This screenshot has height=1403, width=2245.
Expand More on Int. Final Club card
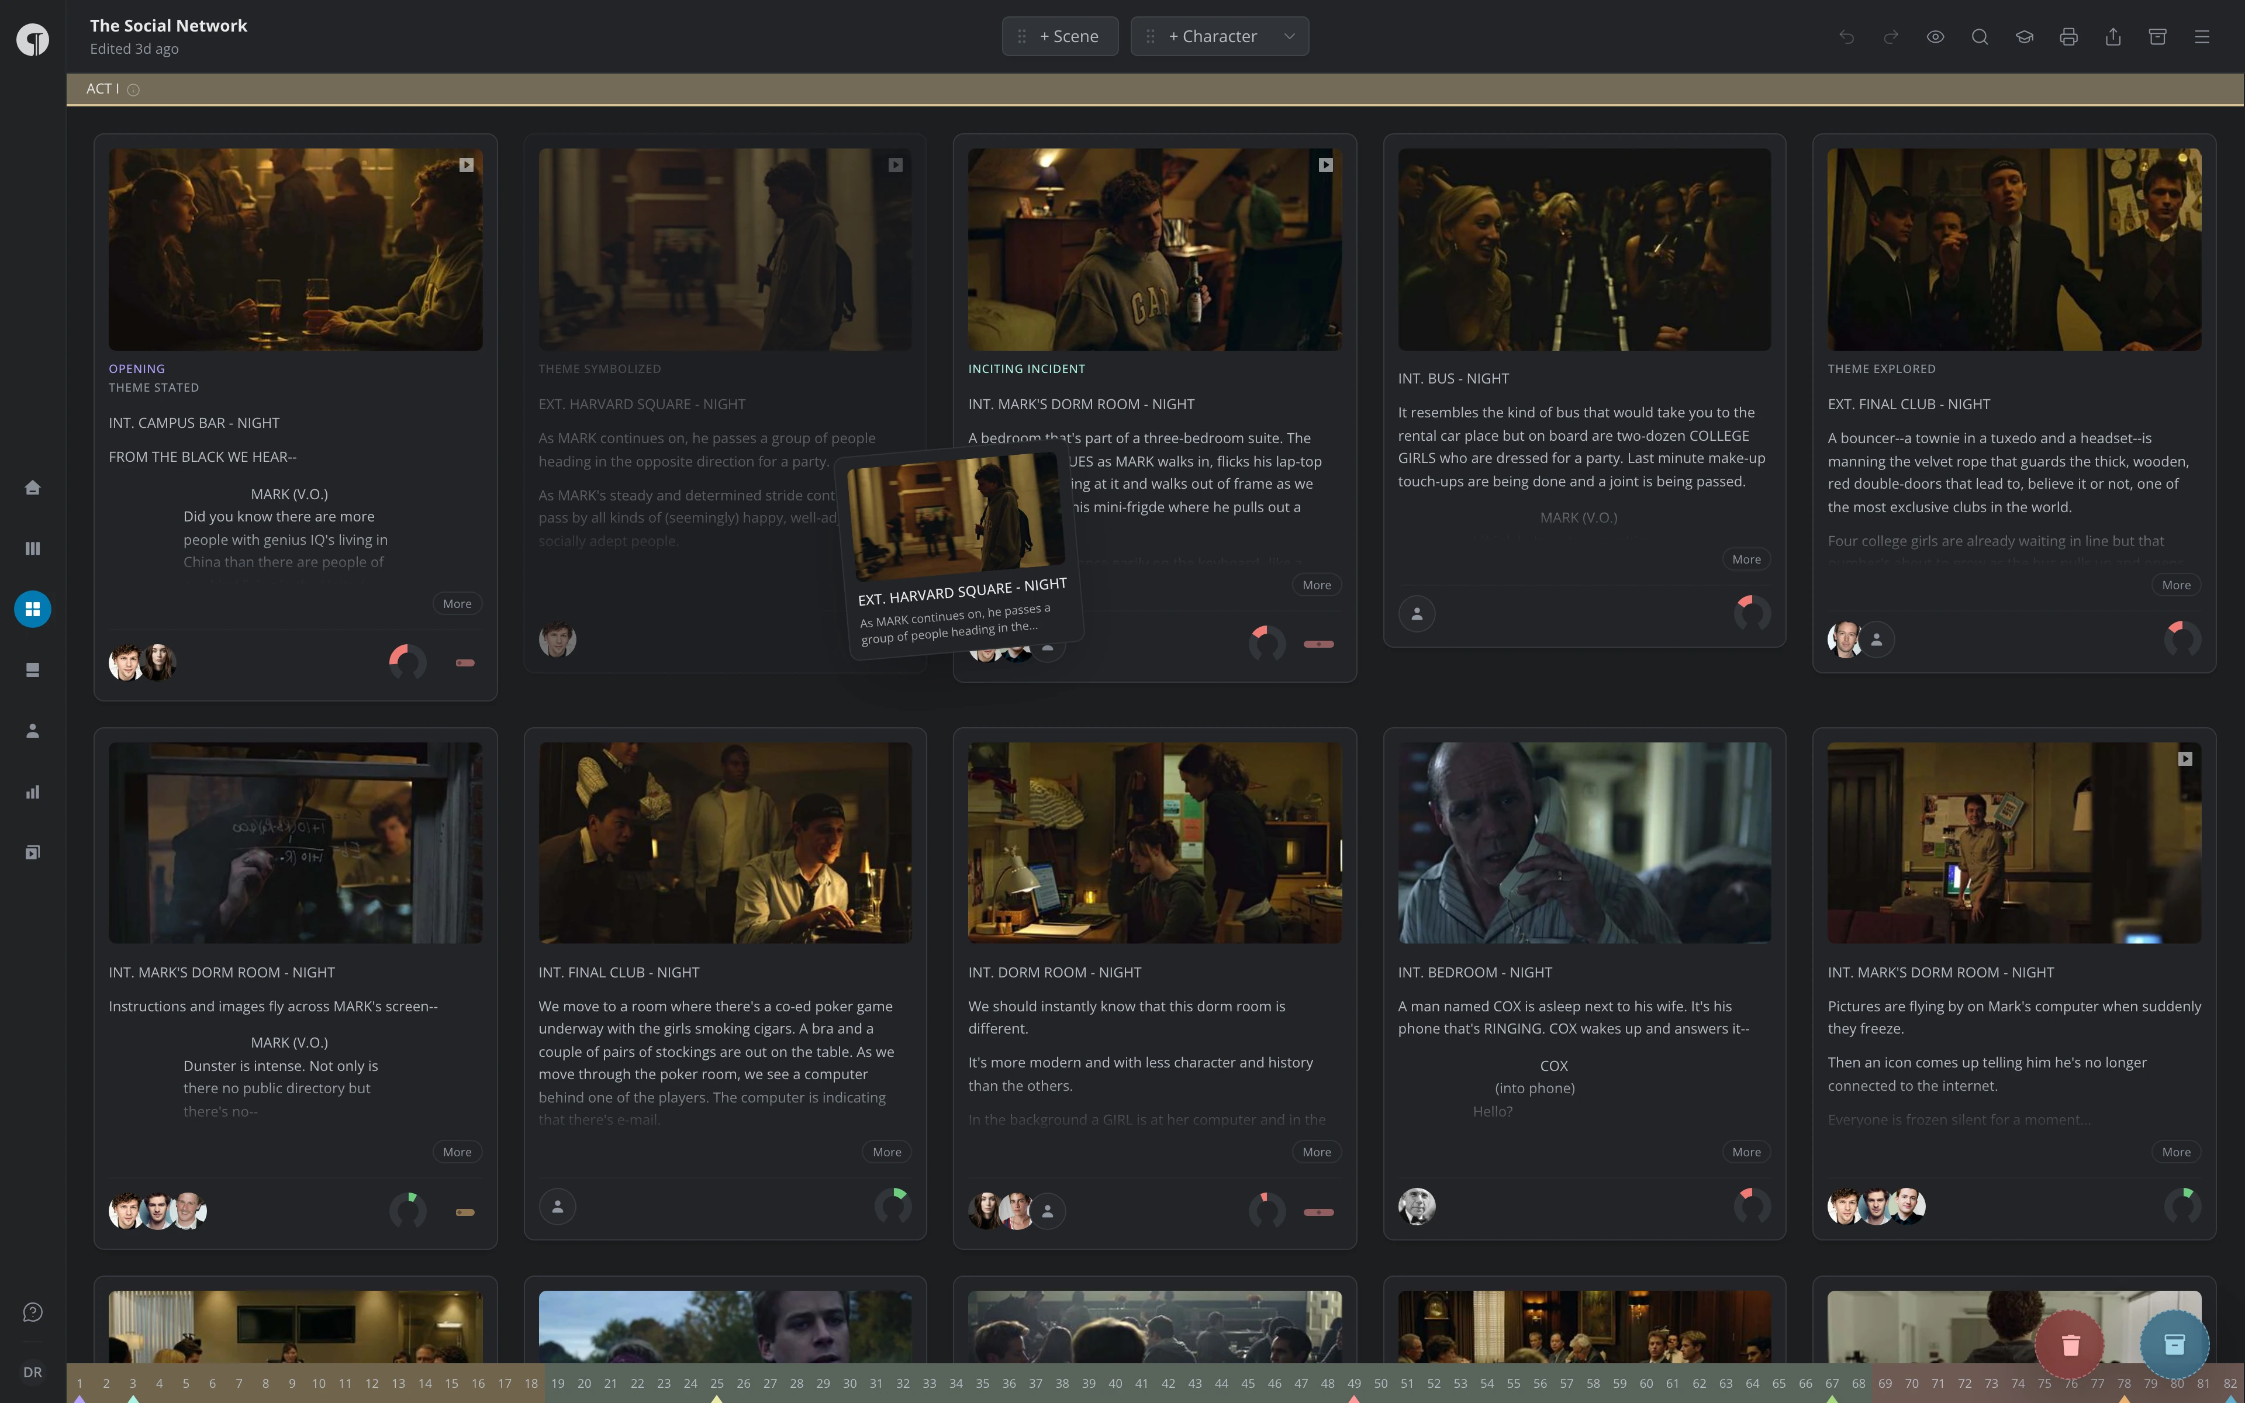coord(887,1152)
